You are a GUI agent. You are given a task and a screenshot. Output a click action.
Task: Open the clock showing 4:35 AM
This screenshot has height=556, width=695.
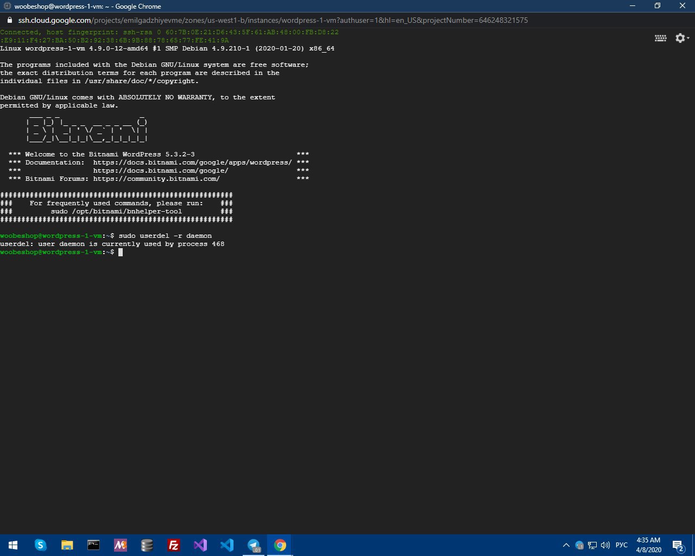[x=648, y=545]
